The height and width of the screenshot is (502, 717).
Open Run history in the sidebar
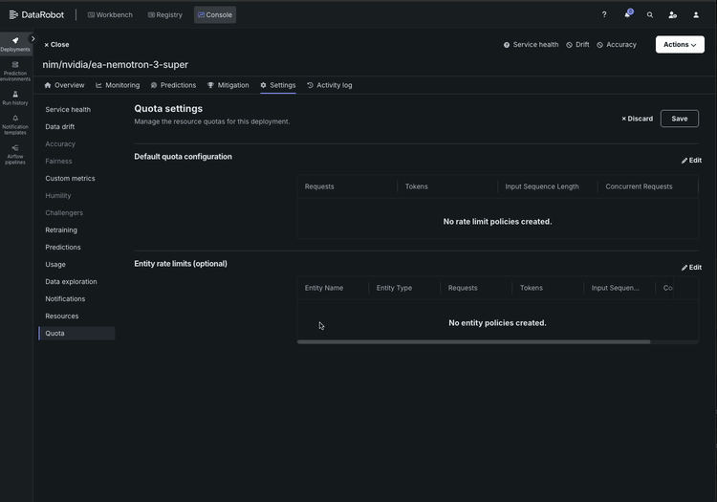(x=15, y=98)
